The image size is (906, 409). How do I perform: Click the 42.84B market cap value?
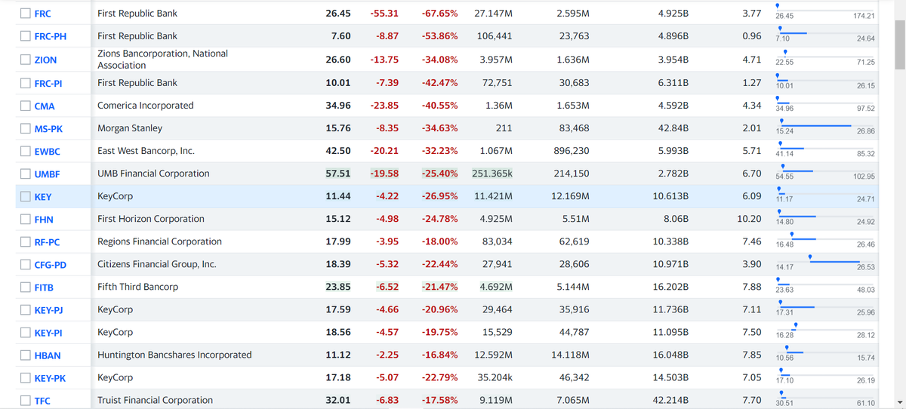[673, 128]
